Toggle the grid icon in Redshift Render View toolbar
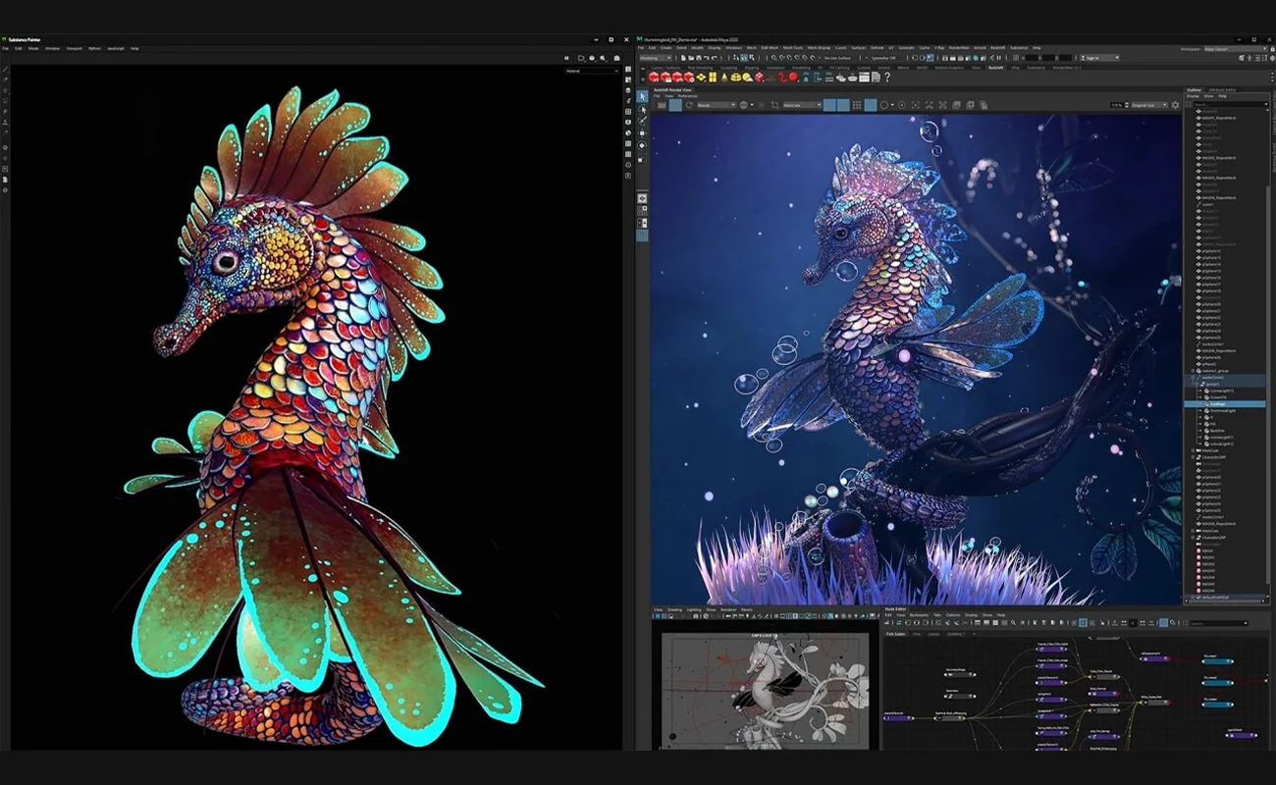 tap(857, 105)
